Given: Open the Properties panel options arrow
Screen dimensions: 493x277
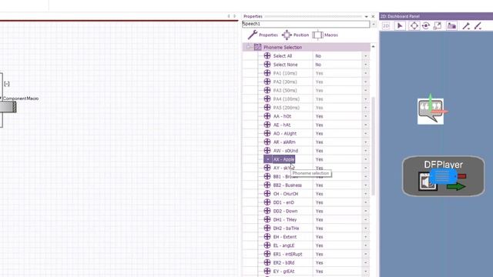Looking at the screenshot, I should [x=367, y=16].
